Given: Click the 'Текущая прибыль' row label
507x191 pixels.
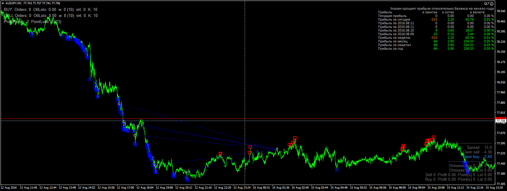Looking at the screenshot, I should pyautogui.click(x=392, y=16).
